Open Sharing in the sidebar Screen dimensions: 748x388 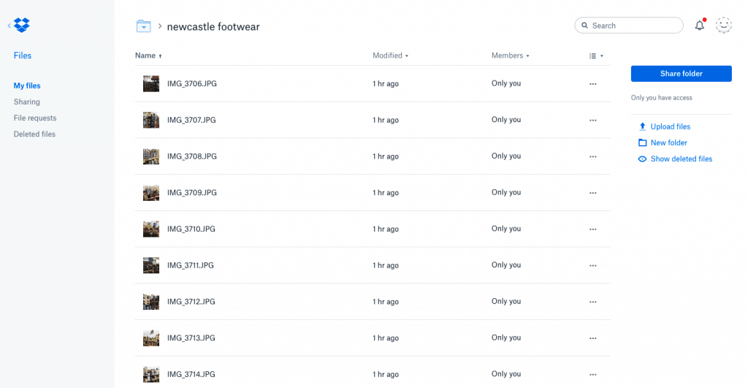[27, 102]
